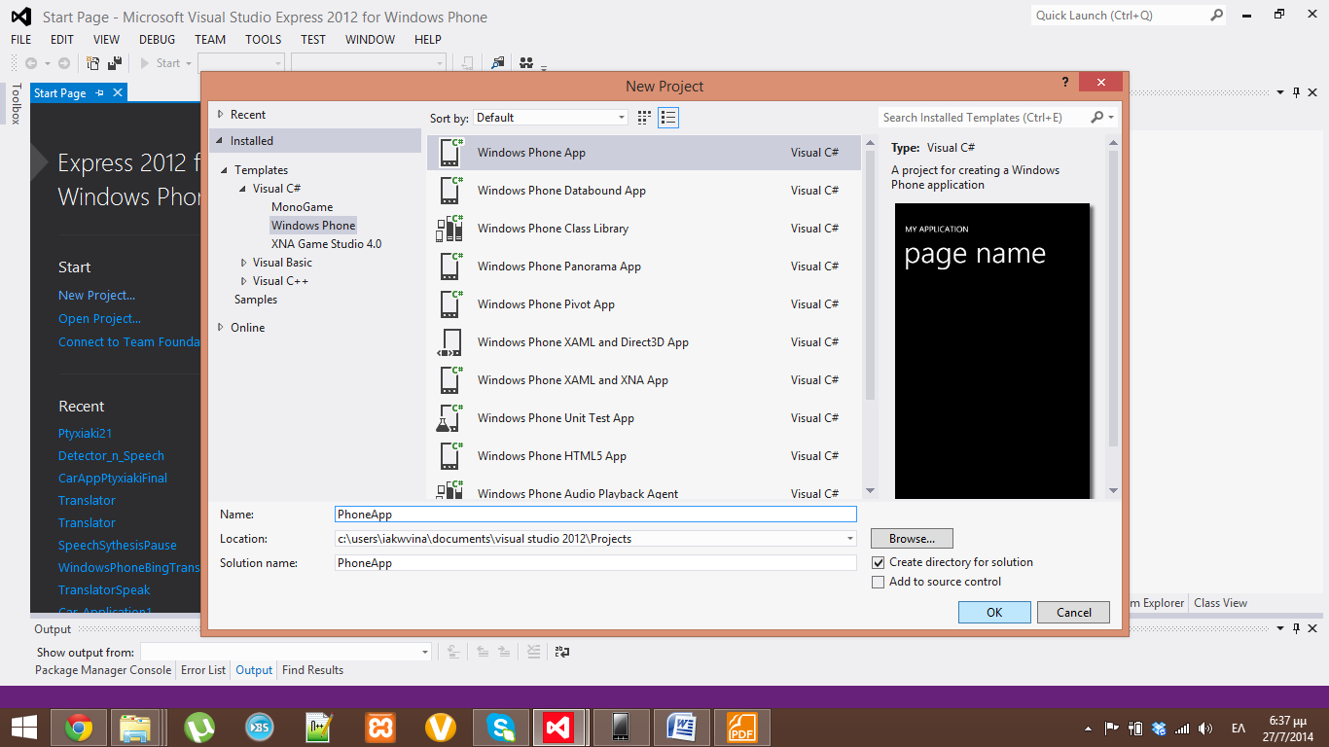Open the FILE menu
The width and height of the screenshot is (1329, 747).
21,40
